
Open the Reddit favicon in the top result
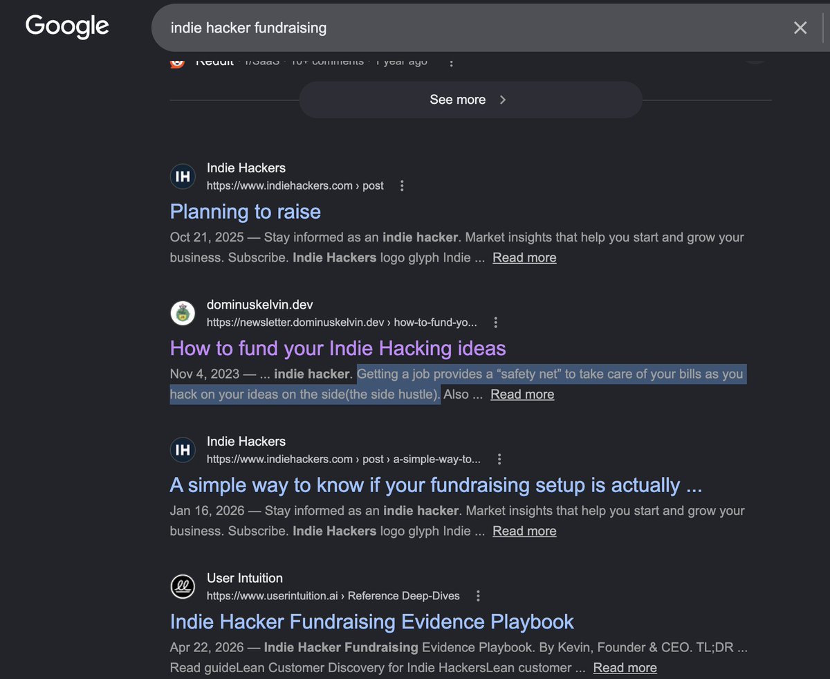click(178, 62)
